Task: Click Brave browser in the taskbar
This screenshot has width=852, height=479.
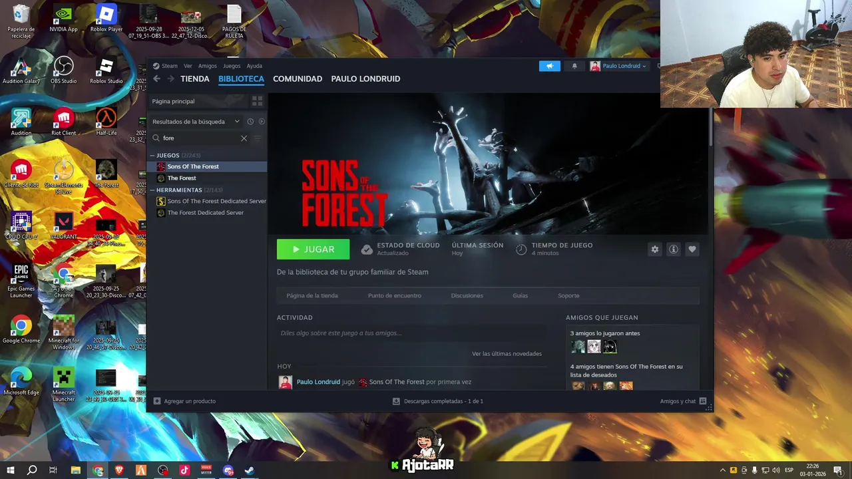Action: pyautogui.click(x=120, y=470)
